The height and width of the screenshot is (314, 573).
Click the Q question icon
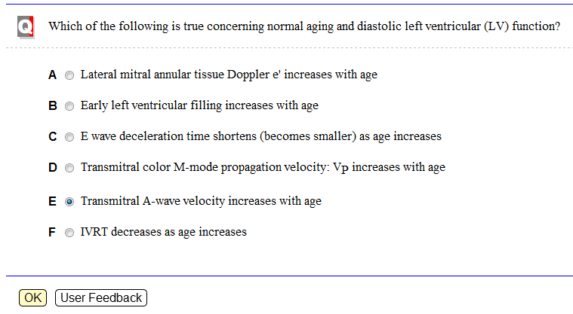(26, 27)
